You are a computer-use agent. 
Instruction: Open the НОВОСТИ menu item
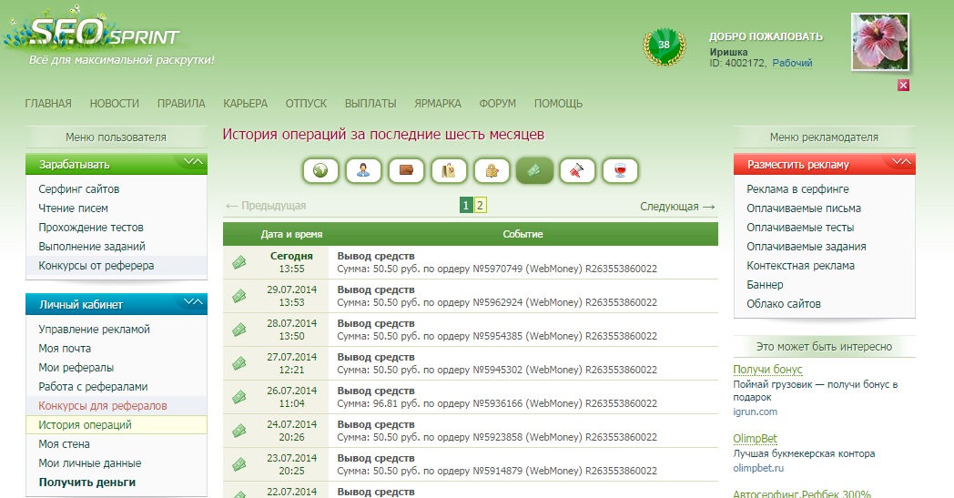click(115, 104)
